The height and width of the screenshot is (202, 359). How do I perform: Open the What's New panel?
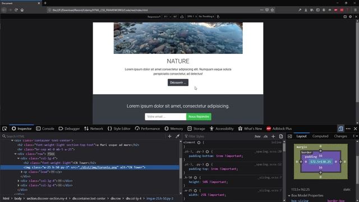250,128
